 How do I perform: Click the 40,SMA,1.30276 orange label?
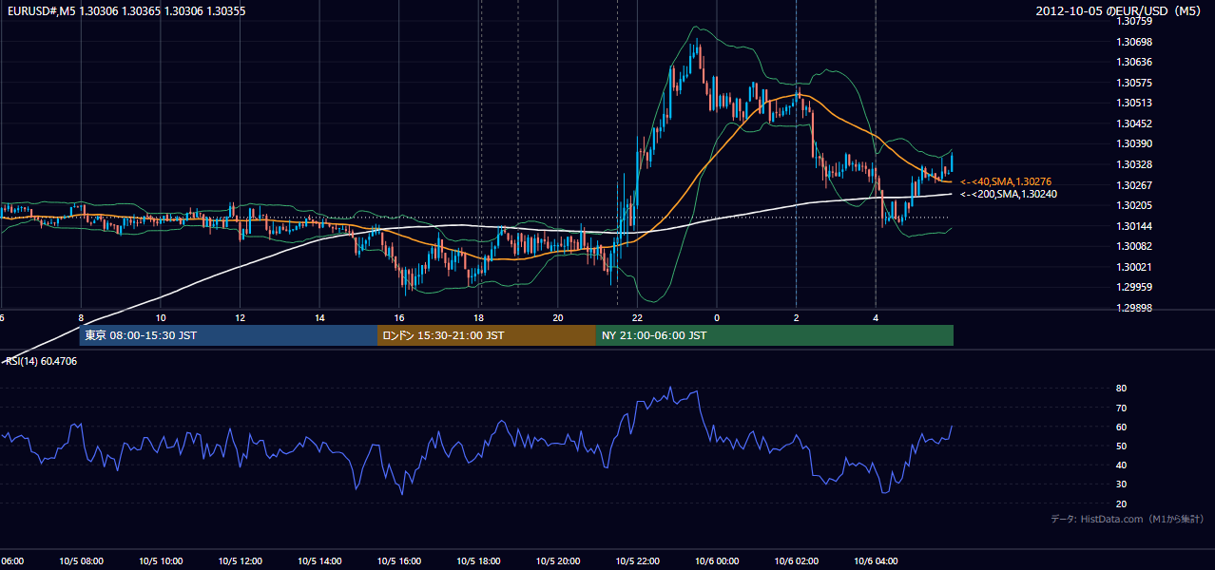point(1006,181)
